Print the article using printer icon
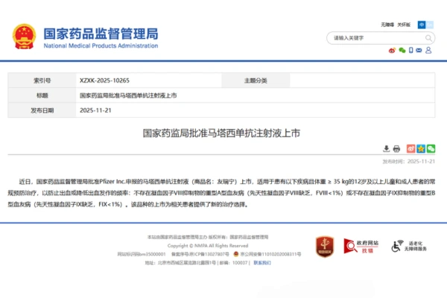The image size is (447, 298). (396, 148)
